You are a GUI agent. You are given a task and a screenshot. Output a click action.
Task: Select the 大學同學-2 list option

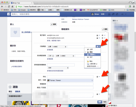point(93,64)
